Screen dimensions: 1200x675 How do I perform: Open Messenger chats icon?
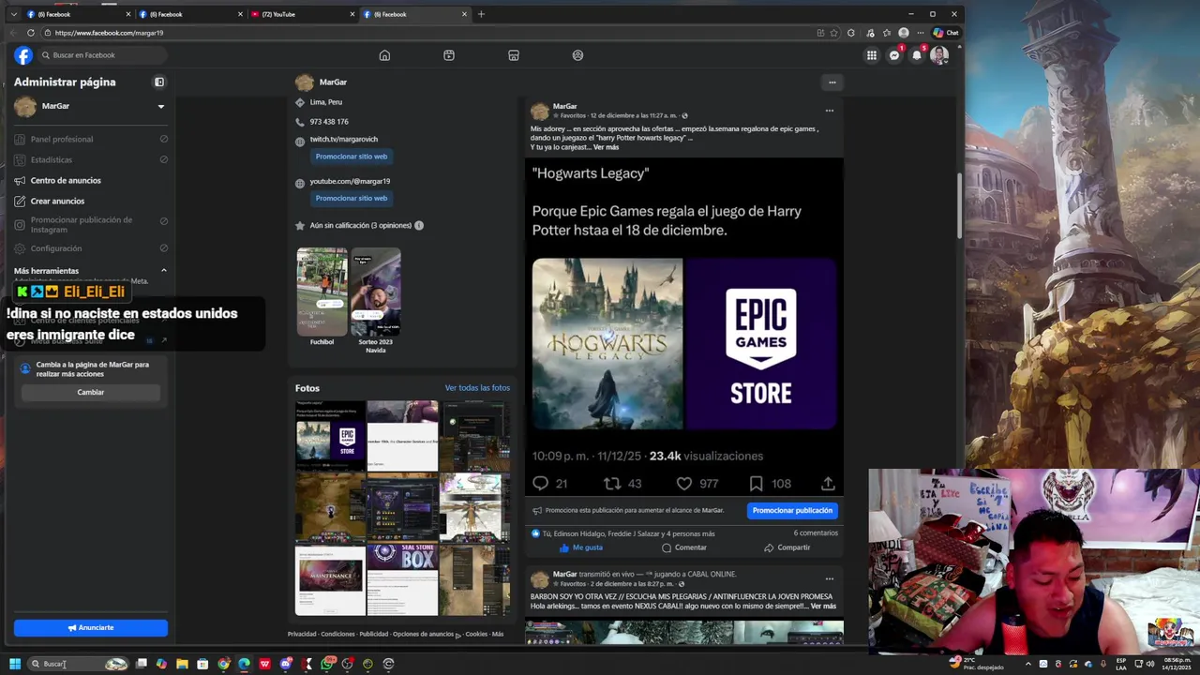pyautogui.click(x=894, y=55)
